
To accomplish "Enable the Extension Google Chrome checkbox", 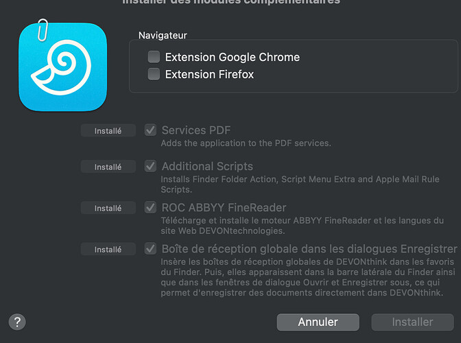I will tap(154, 57).
